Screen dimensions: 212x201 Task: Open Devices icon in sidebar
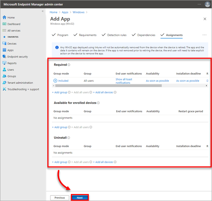5,44
